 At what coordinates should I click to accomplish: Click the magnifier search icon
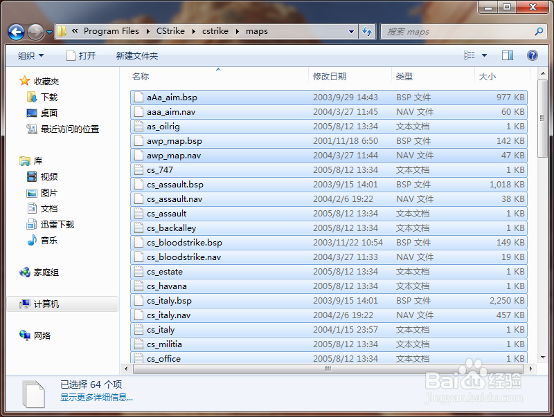(x=539, y=32)
